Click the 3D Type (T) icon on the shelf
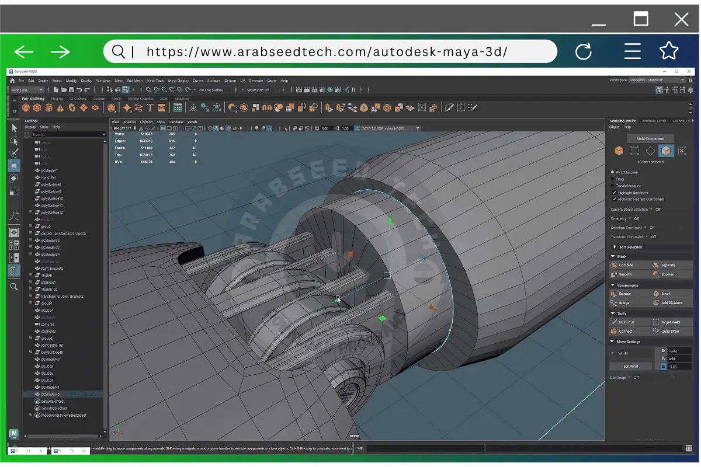This screenshot has width=701, height=467. (x=150, y=107)
